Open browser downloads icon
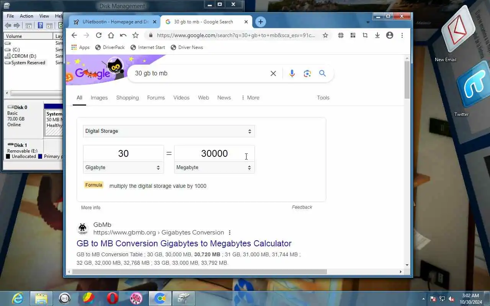Image resolution: width=490 pixels, height=306 pixels. (x=377, y=35)
